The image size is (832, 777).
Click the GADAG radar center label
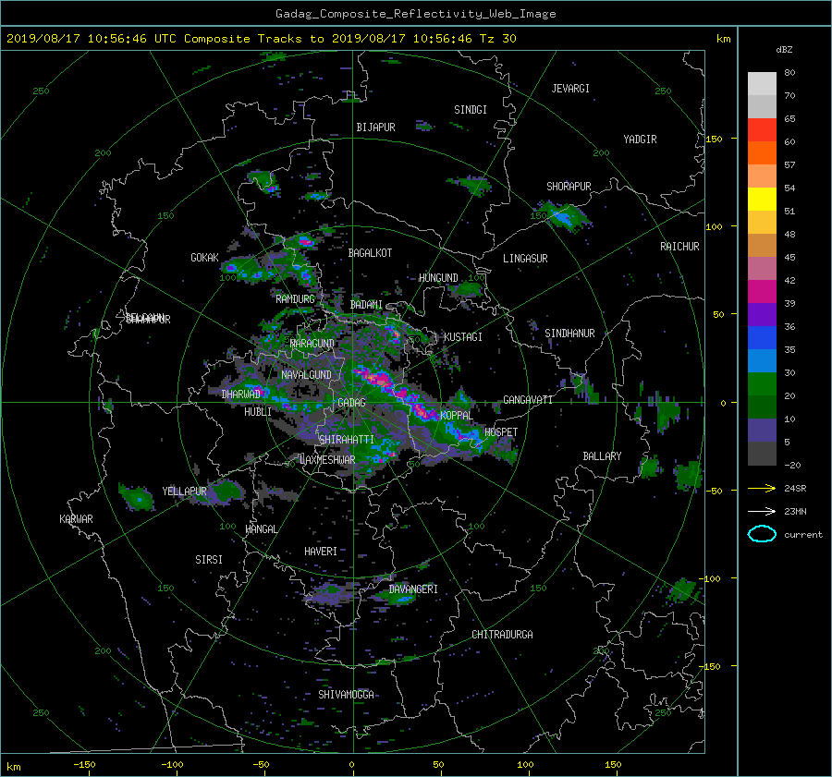352,403
